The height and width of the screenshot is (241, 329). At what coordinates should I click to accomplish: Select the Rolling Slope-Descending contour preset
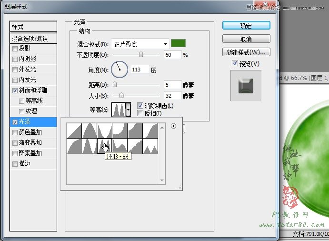click(x=120, y=146)
